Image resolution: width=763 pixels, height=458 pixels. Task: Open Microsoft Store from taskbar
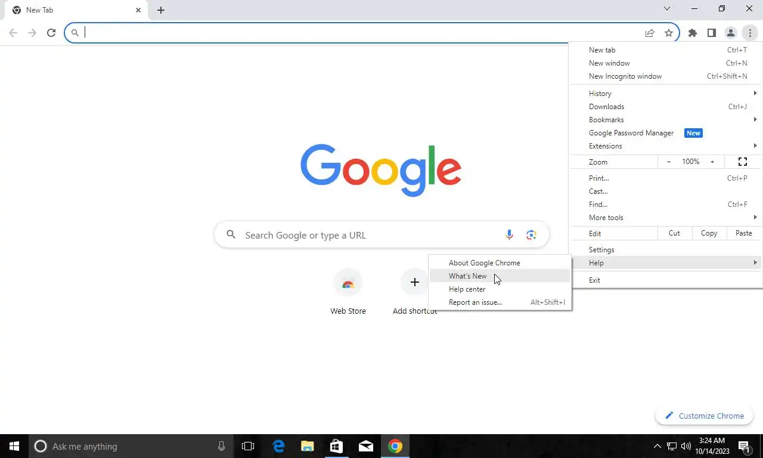coord(337,446)
